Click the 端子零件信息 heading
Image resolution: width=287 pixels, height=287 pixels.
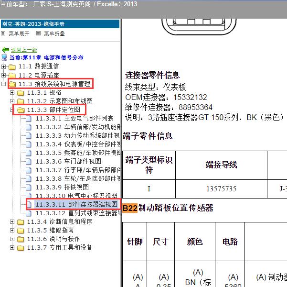(x=148, y=136)
